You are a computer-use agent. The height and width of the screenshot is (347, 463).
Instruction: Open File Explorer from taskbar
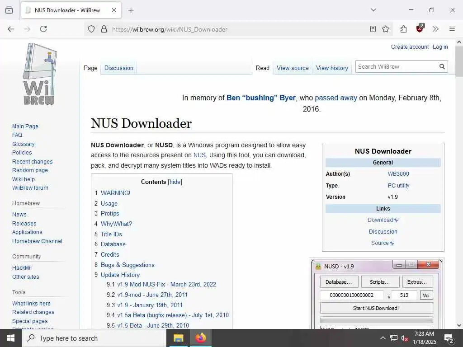click(178, 338)
